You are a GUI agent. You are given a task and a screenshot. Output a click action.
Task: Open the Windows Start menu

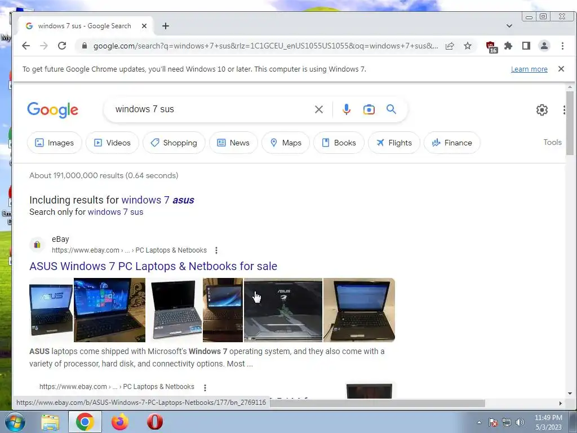tap(15, 422)
